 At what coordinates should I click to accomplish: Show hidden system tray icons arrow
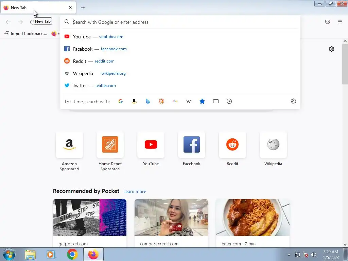coord(289,255)
